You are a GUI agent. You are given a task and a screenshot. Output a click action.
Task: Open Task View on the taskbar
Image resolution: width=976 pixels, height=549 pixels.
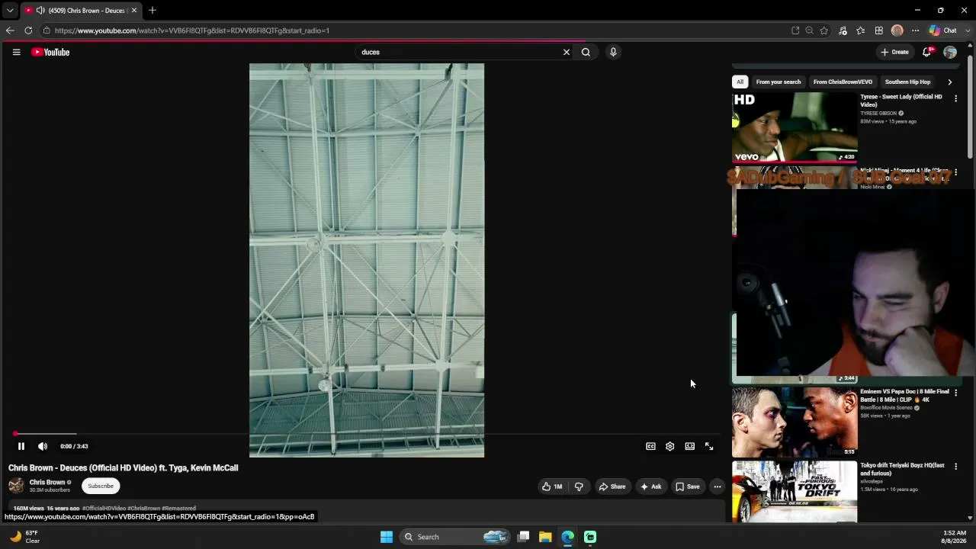523,537
